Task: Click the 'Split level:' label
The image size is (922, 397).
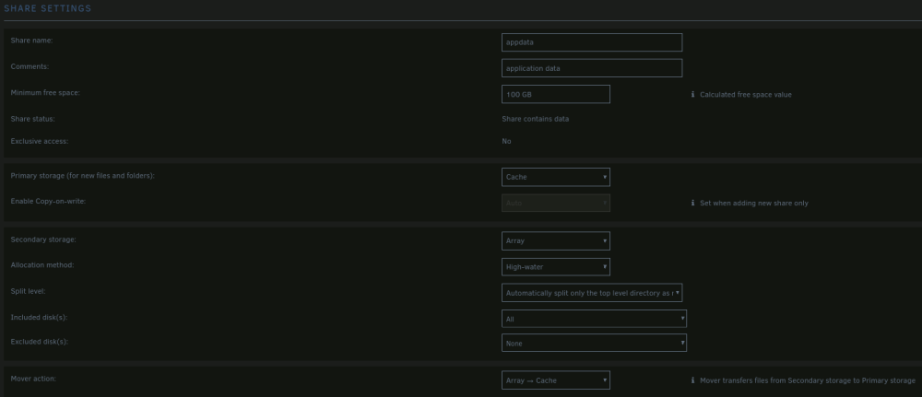Action: coord(28,291)
